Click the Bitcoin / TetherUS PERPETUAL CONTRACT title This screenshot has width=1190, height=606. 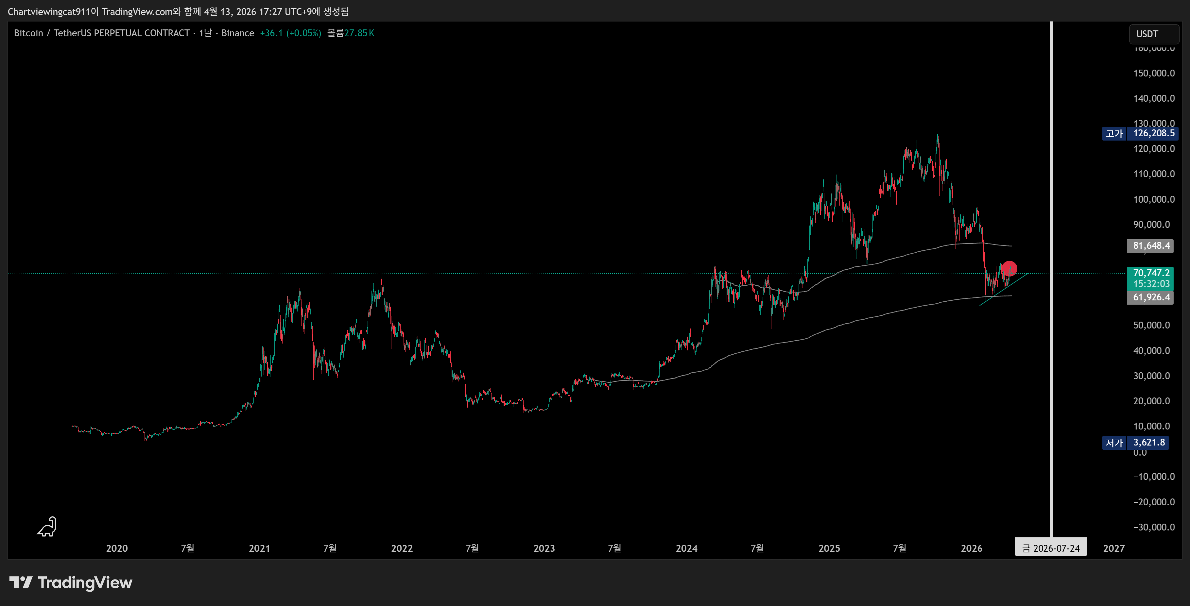[x=102, y=33]
